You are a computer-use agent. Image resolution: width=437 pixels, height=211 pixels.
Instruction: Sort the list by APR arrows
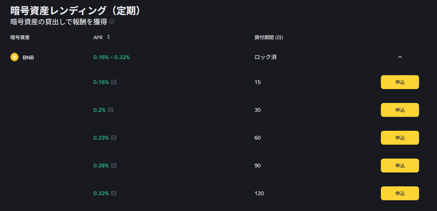pyautogui.click(x=108, y=37)
